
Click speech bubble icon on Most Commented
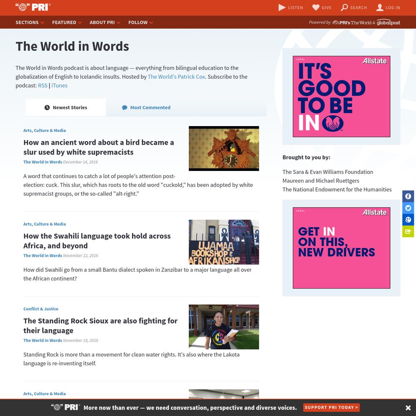[x=124, y=107]
